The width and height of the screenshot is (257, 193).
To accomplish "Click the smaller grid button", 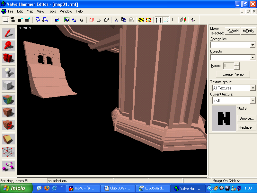I will tap(20, 20).
